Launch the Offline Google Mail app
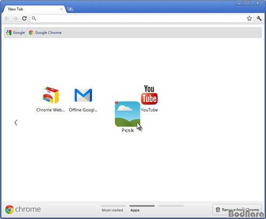This screenshot has height=219, width=266. tap(83, 95)
